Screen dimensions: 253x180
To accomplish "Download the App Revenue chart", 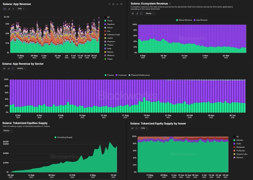I will point(117,4).
